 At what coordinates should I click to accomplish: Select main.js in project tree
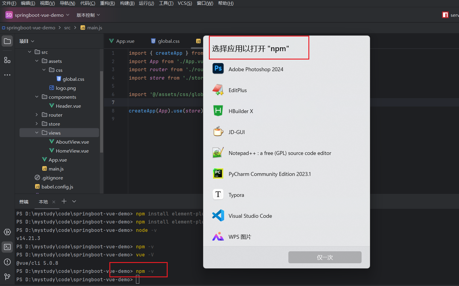56,169
